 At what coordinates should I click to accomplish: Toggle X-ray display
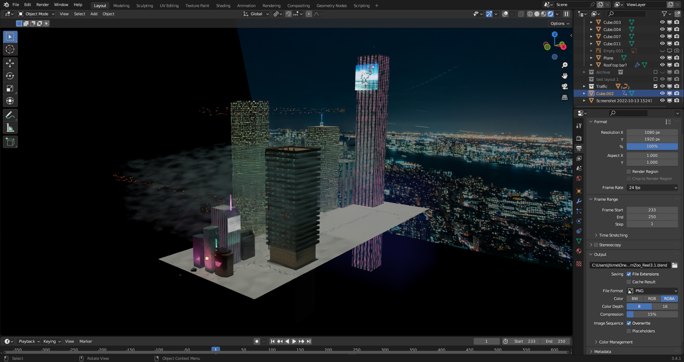pos(521,14)
